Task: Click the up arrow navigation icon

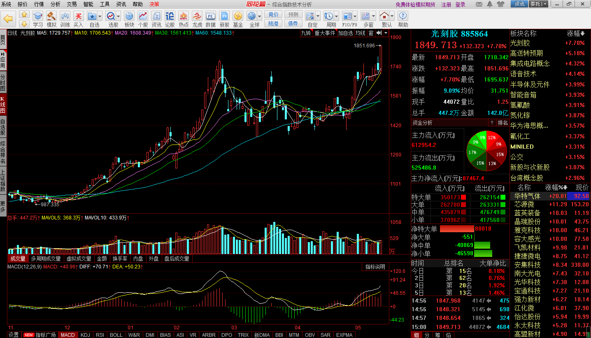Action: coord(24,14)
